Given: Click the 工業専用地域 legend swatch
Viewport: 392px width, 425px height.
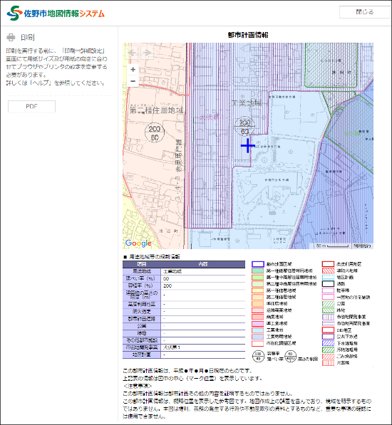Looking at the screenshot, I should (258, 337).
